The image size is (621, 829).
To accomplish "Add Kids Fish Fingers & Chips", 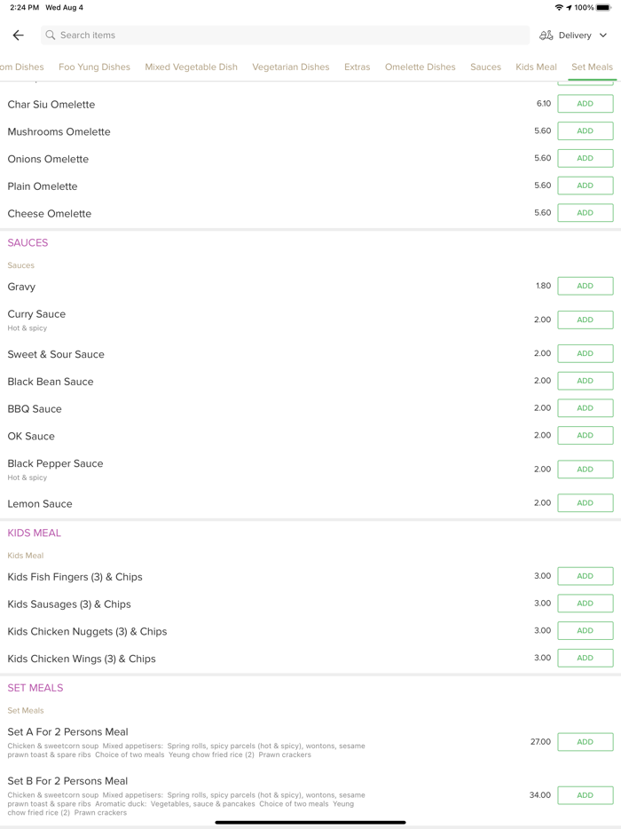I will [585, 576].
